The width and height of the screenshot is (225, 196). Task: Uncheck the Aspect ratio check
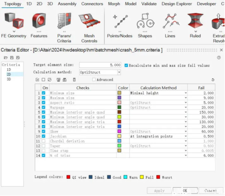click(x=44, y=102)
